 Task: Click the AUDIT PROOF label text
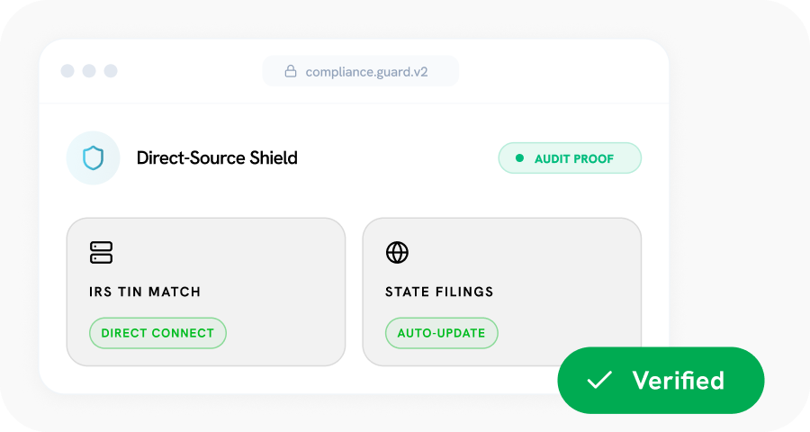(574, 158)
